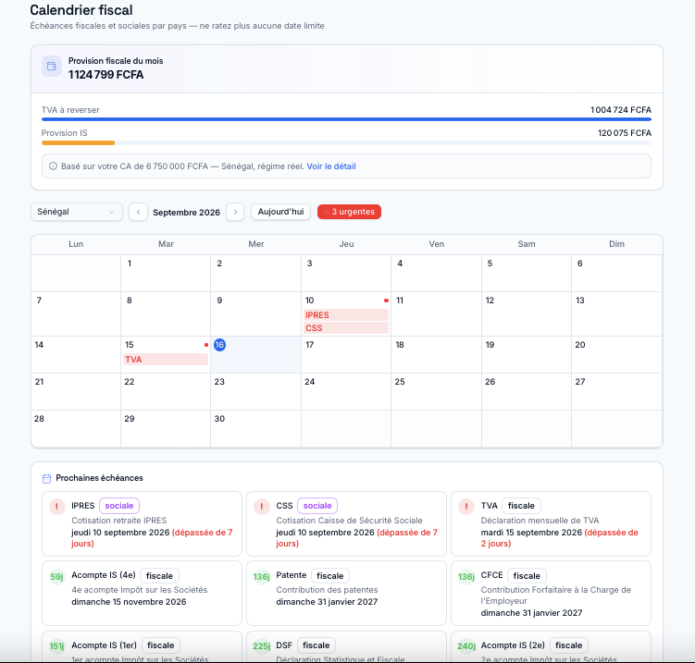The image size is (695, 663).
Task: Click the Calendrier fiscal page heading
Action: click(x=81, y=10)
